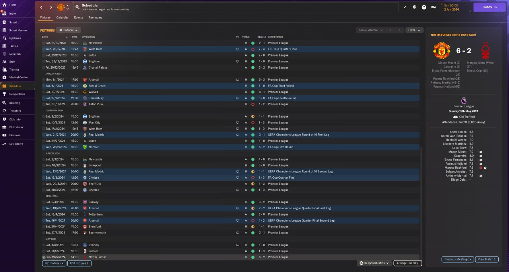
Task: Open the Transfers sidebar icon
Action: (4, 111)
